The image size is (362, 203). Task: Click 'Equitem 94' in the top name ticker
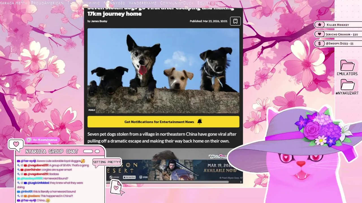pyautogui.click(x=208, y=3)
